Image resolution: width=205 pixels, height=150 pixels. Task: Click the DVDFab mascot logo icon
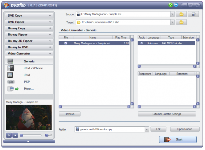click(6, 5)
